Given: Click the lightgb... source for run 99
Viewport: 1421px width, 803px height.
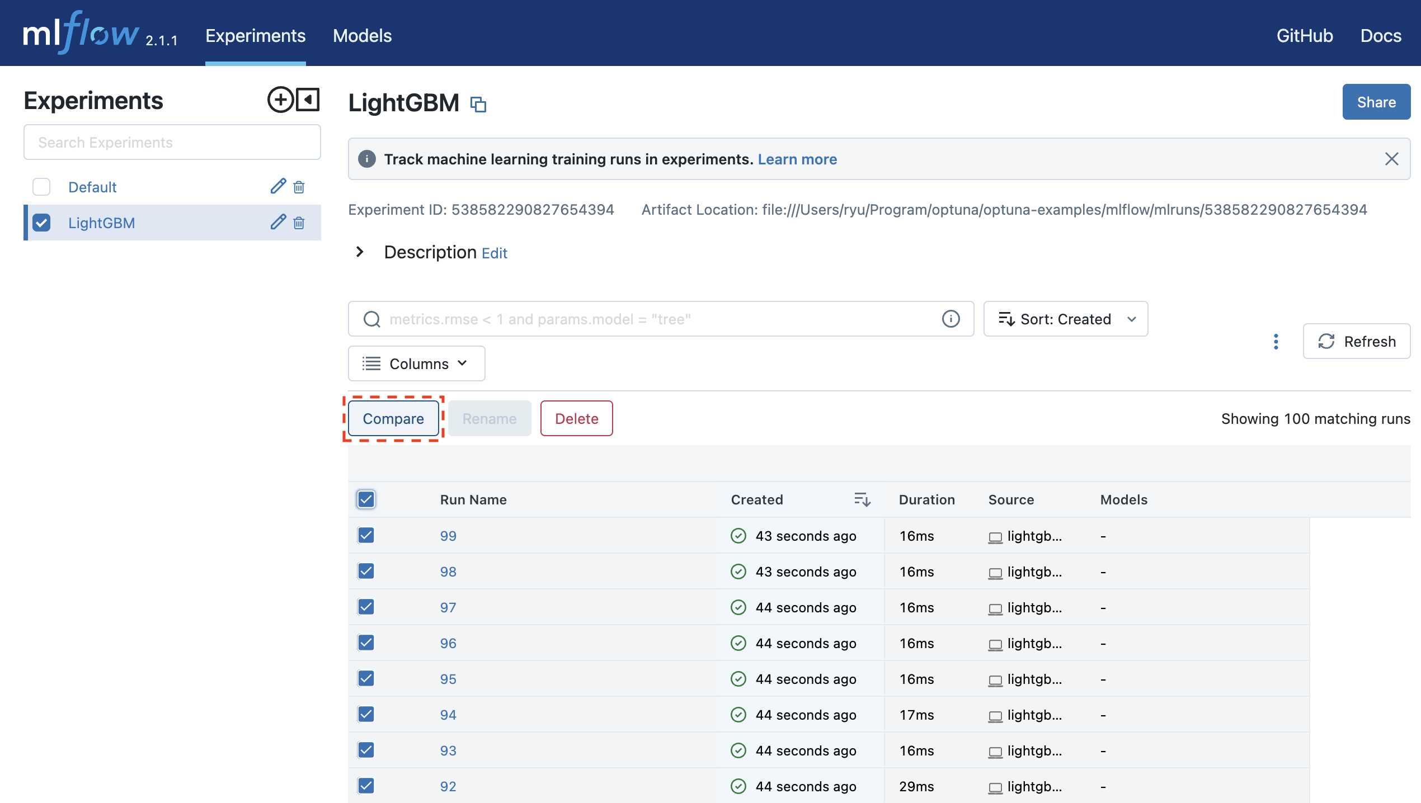Looking at the screenshot, I should pos(1034,536).
